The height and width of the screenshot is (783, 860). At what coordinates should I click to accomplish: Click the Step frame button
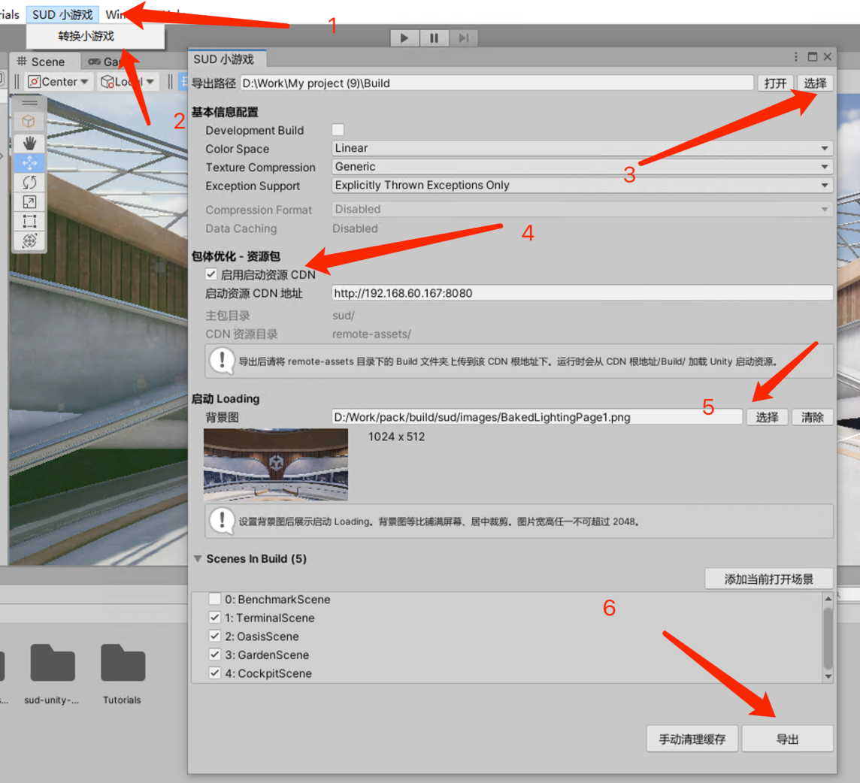pyautogui.click(x=464, y=38)
